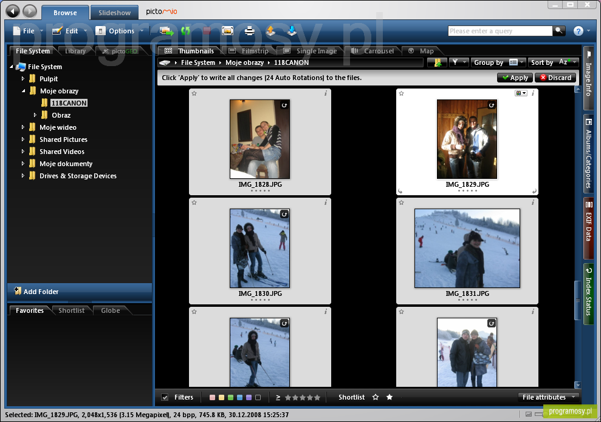The height and width of the screenshot is (422, 601).
Task: Open the info icon on IMG_1831.JPG
Action: coord(533,203)
